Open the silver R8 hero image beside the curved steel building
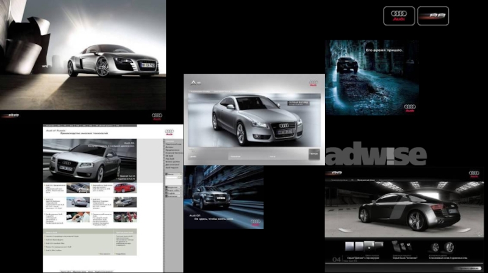Image resolution: width=488 pixels, height=273 pixels. (x=83, y=55)
